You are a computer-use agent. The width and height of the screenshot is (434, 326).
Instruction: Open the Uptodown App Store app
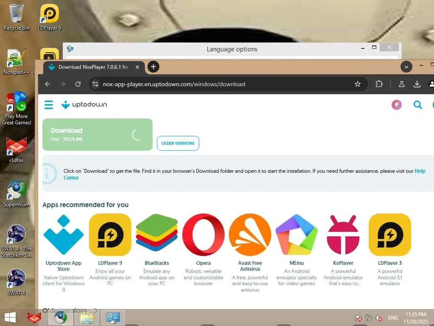pos(64,253)
